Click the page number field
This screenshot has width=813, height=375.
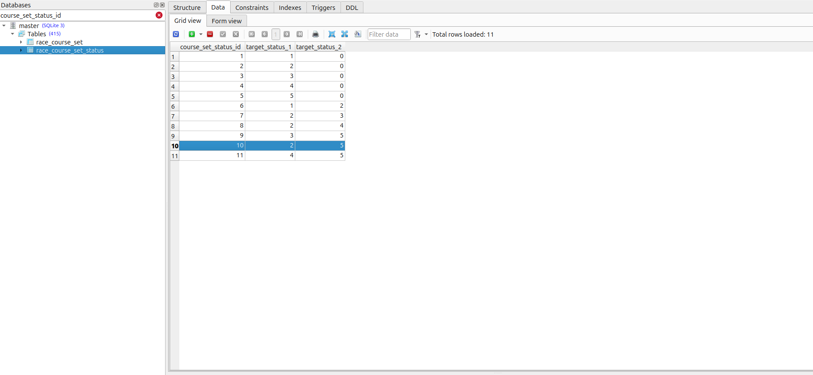click(276, 34)
